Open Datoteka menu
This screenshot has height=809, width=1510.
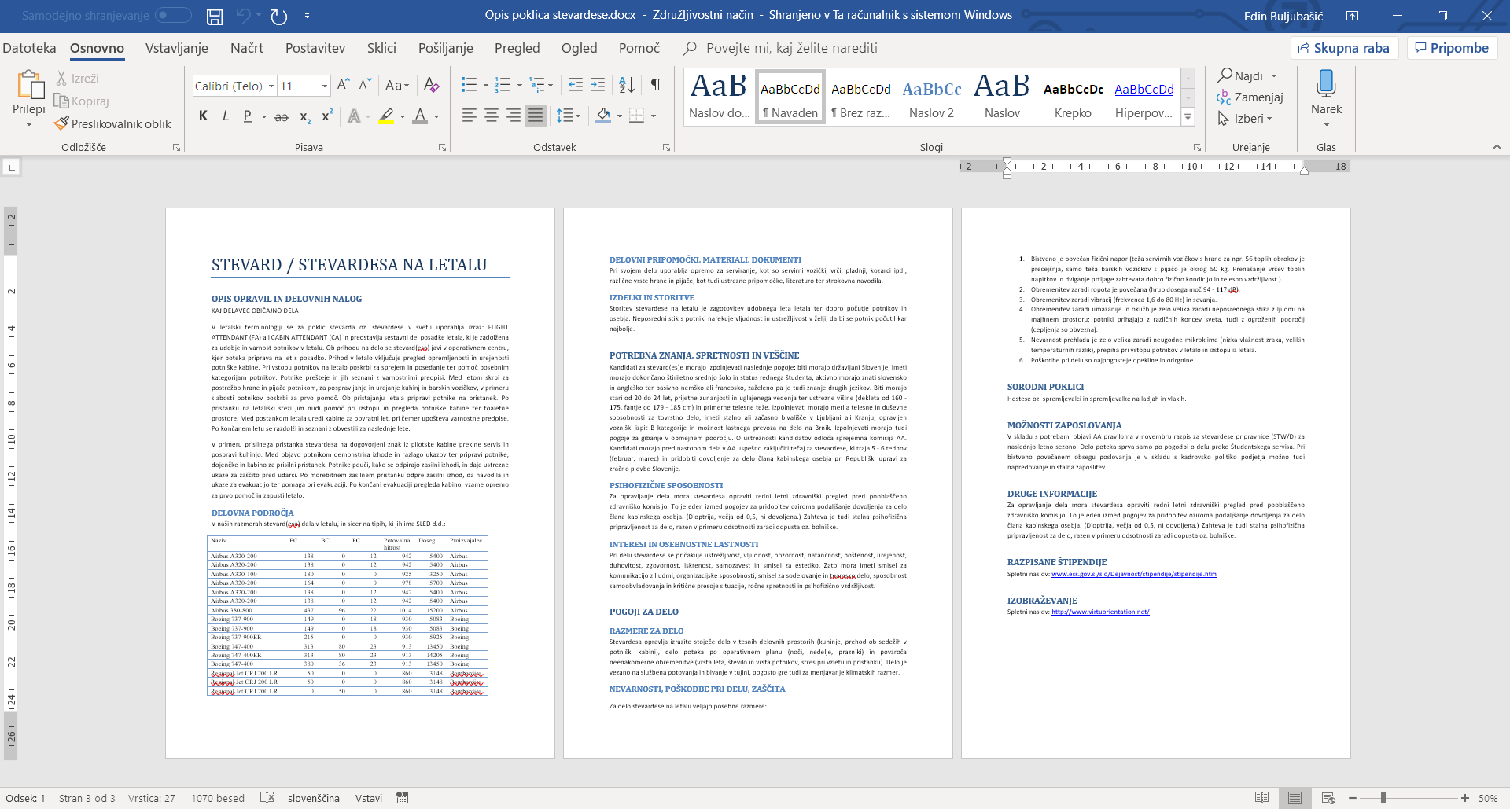29,48
